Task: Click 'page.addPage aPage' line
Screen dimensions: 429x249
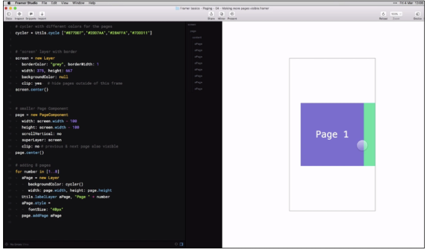Action: pyautogui.click(x=42, y=215)
